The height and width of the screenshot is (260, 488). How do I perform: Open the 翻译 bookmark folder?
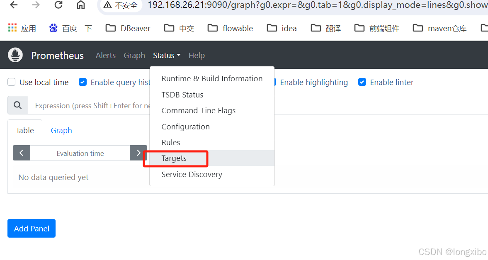[326, 28]
